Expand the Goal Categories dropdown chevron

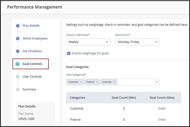tap(157, 82)
